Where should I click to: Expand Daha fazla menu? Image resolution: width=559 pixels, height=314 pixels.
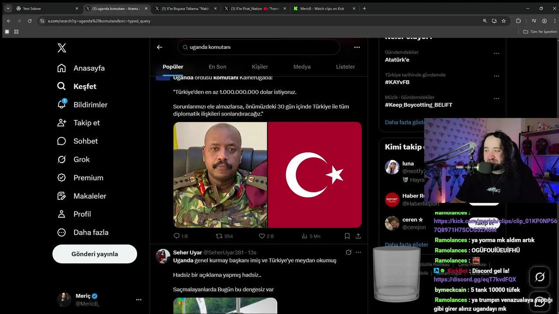pos(83,232)
